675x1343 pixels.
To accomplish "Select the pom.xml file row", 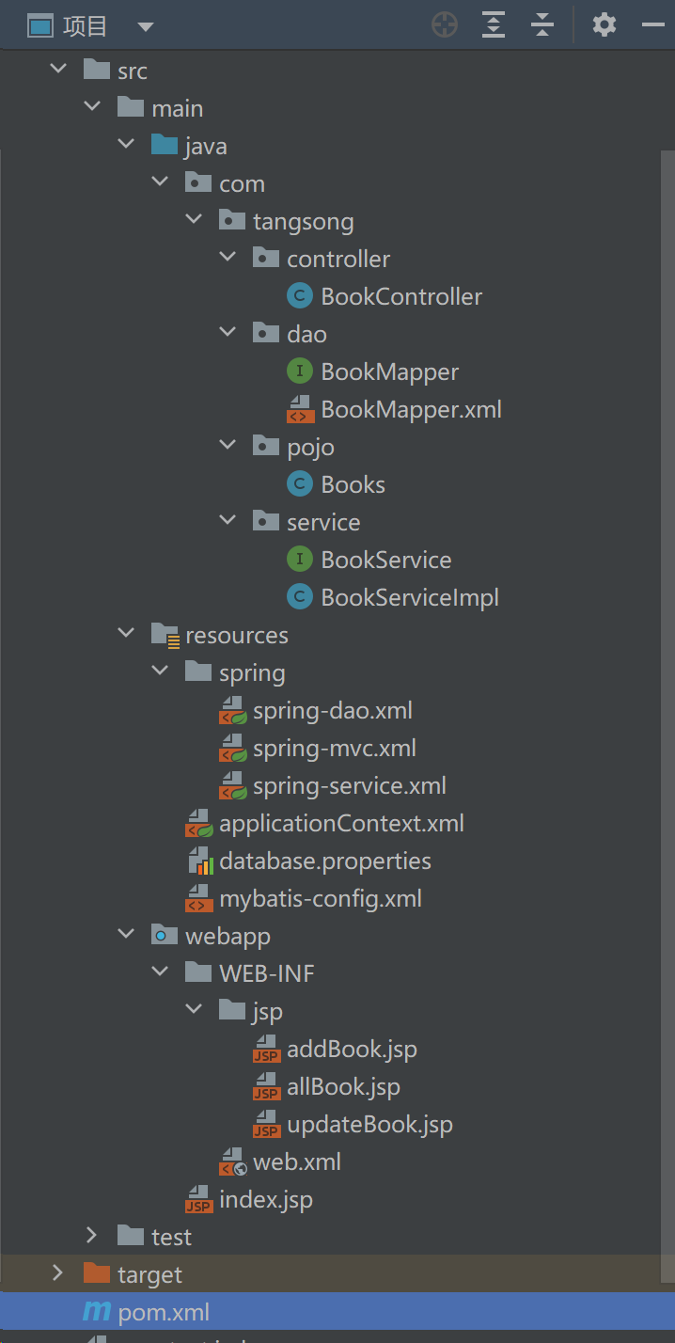I will point(337,1311).
